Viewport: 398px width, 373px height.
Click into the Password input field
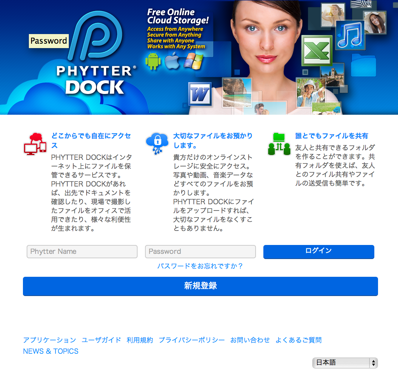[x=200, y=252]
